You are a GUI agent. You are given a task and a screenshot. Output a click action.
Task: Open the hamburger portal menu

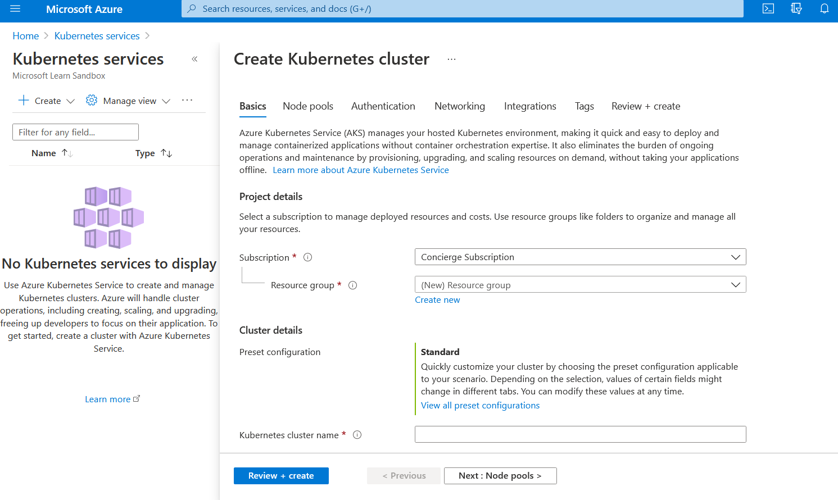coord(15,9)
